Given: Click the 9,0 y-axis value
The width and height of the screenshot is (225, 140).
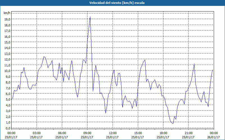Looking at the screenshot, I should coord(8,76).
